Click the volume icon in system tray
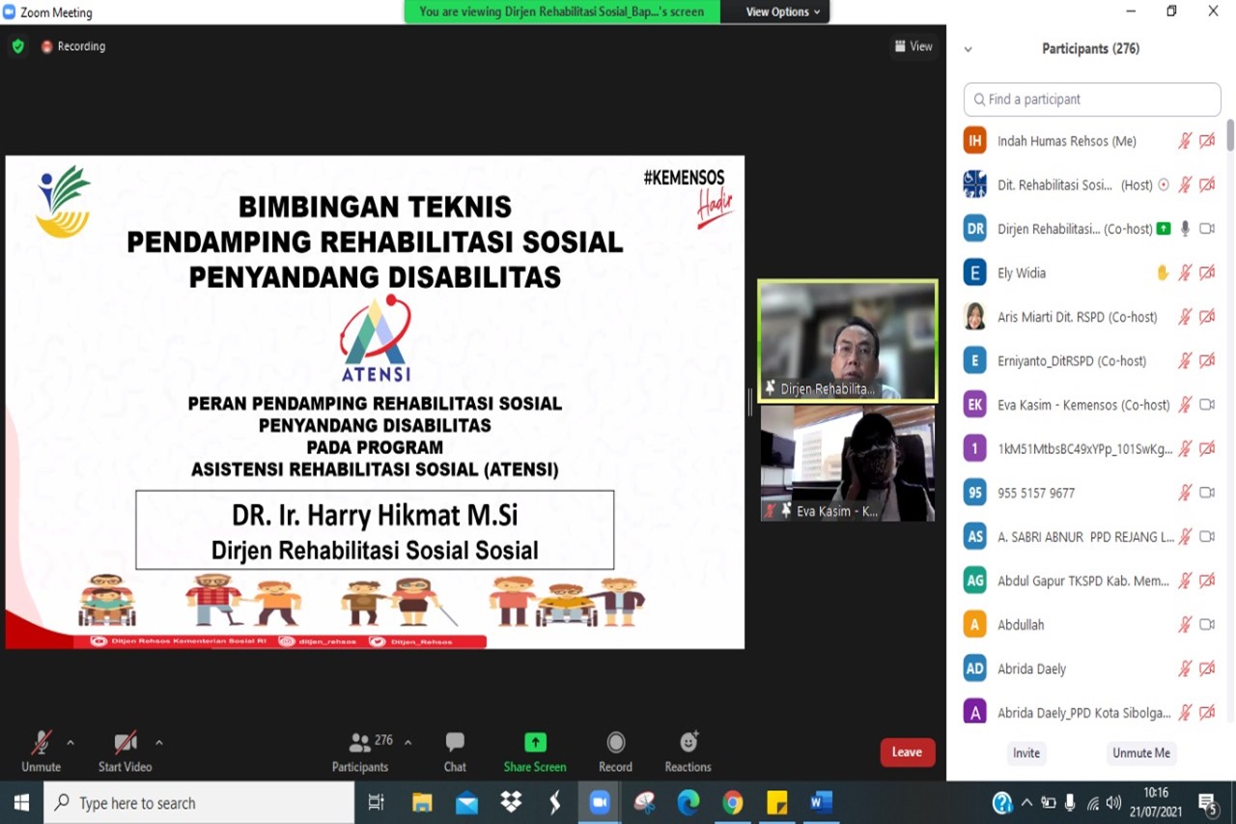The width and height of the screenshot is (1236, 824). [1113, 803]
